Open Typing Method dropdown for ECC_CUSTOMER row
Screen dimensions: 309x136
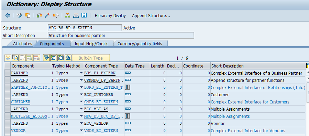[x=81, y=95]
